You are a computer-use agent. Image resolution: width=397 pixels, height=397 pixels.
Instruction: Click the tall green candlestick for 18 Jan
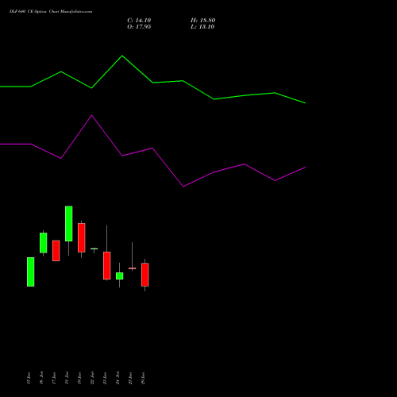pos(69,224)
